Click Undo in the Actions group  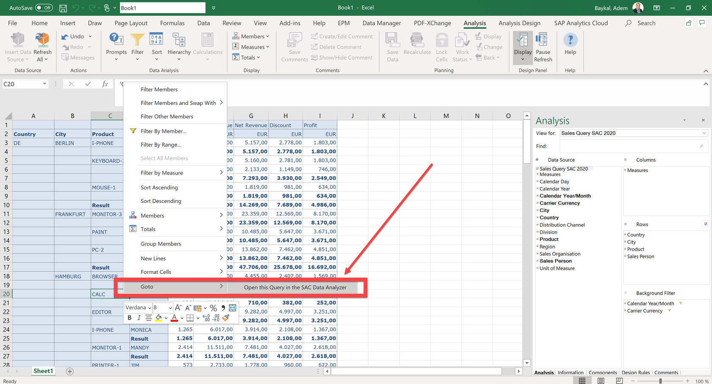(72, 36)
